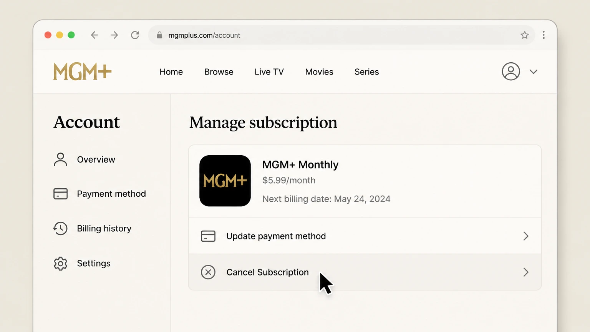This screenshot has width=590, height=332.
Task: Click the Payment method card icon in sidebar
Action: click(x=60, y=194)
